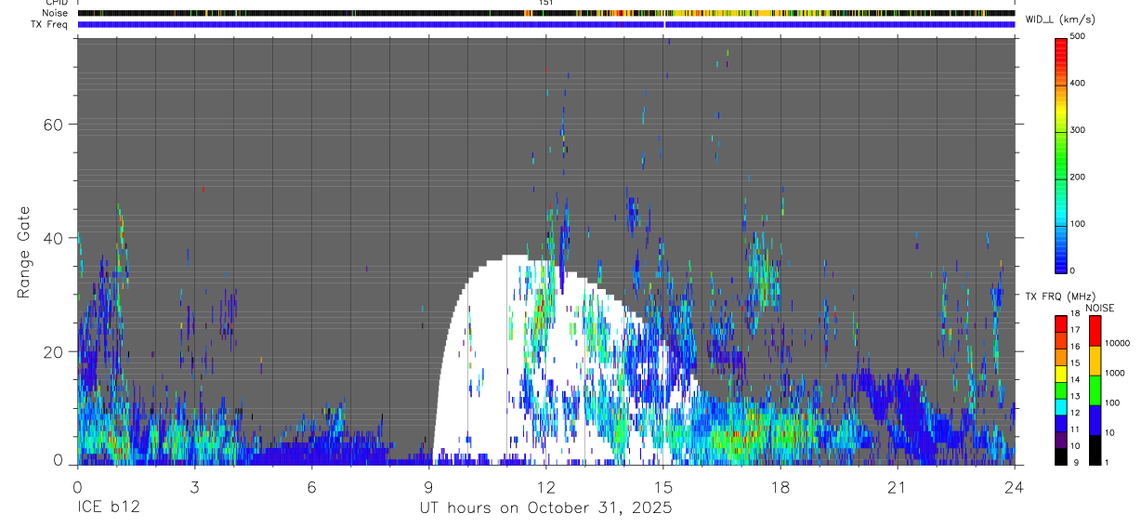1141x527 pixels.
Task: Click the yellow swatch in TX FRQ legend
Action: pyautogui.click(x=1061, y=374)
